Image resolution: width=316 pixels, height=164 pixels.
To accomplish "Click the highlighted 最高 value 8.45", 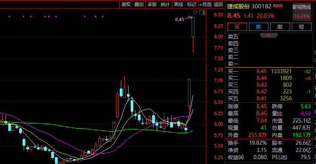I will click(261, 113).
